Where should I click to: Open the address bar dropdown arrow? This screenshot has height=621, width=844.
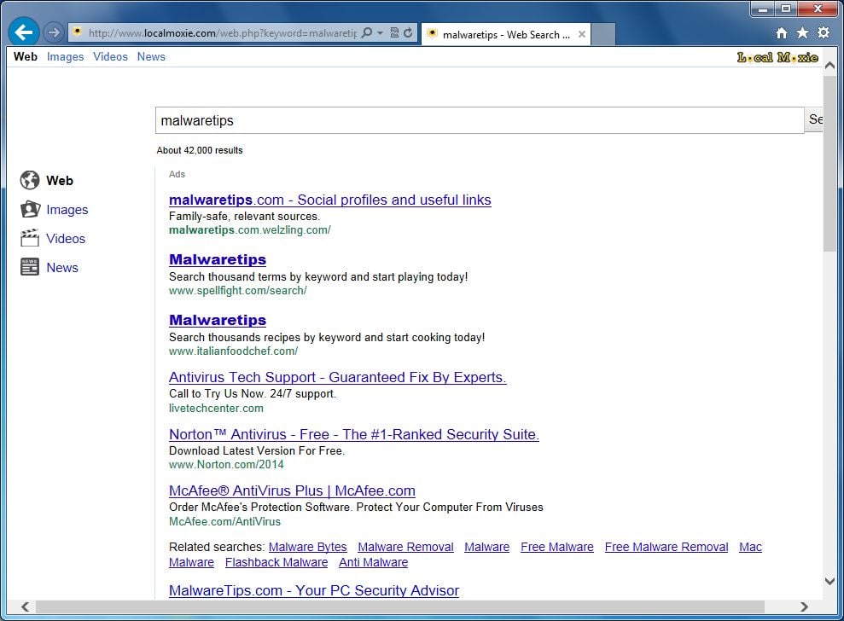[380, 32]
